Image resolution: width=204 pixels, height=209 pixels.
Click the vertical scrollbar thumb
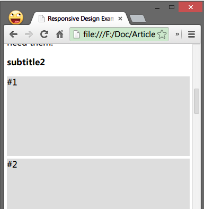197,101
